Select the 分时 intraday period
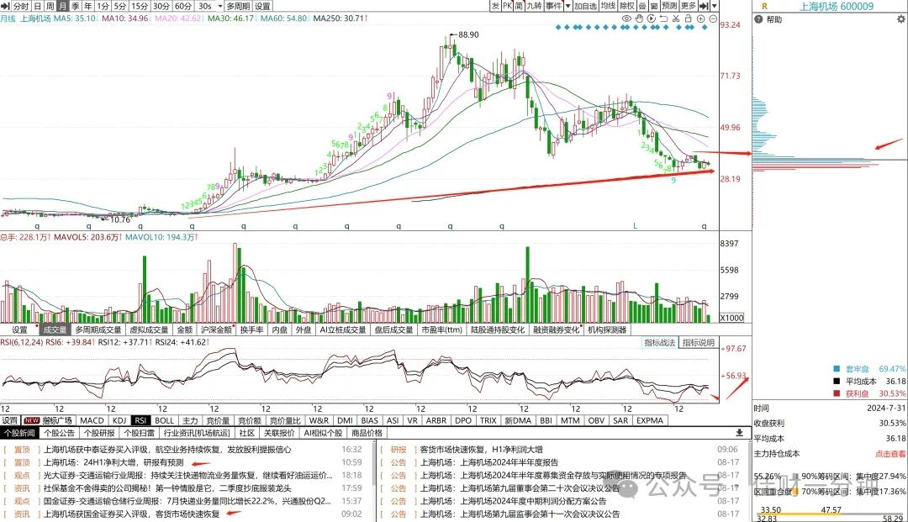Screen dimensions: 908x522 pos(21,7)
